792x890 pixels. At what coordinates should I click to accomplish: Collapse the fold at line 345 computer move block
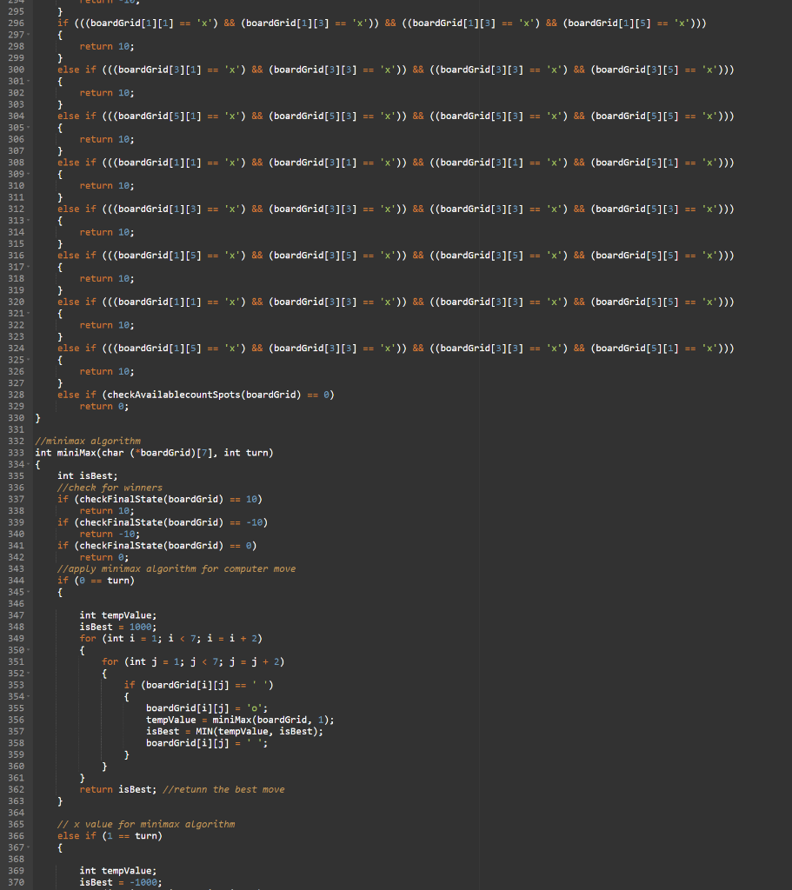pyautogui.click(x=30, y=592)
